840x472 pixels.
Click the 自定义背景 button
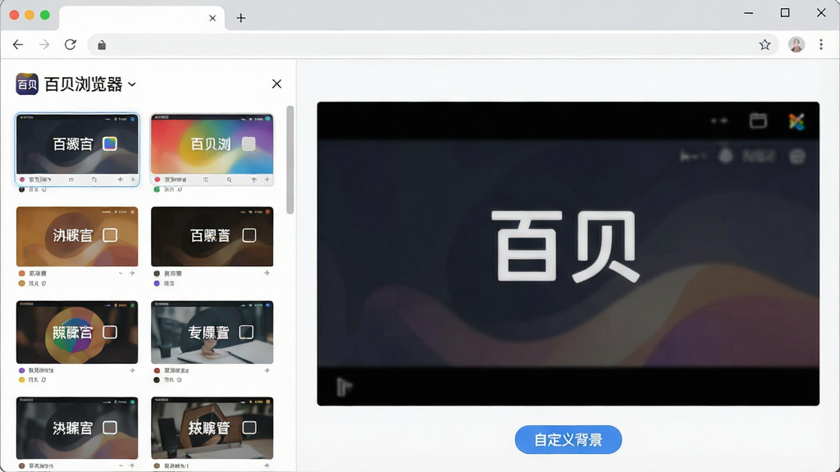coord(568,440)
